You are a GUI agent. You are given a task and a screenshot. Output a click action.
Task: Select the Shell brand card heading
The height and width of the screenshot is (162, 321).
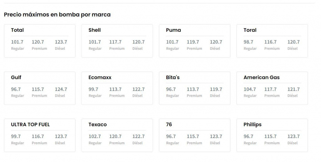pyautogui.click(x=95, y=30)
